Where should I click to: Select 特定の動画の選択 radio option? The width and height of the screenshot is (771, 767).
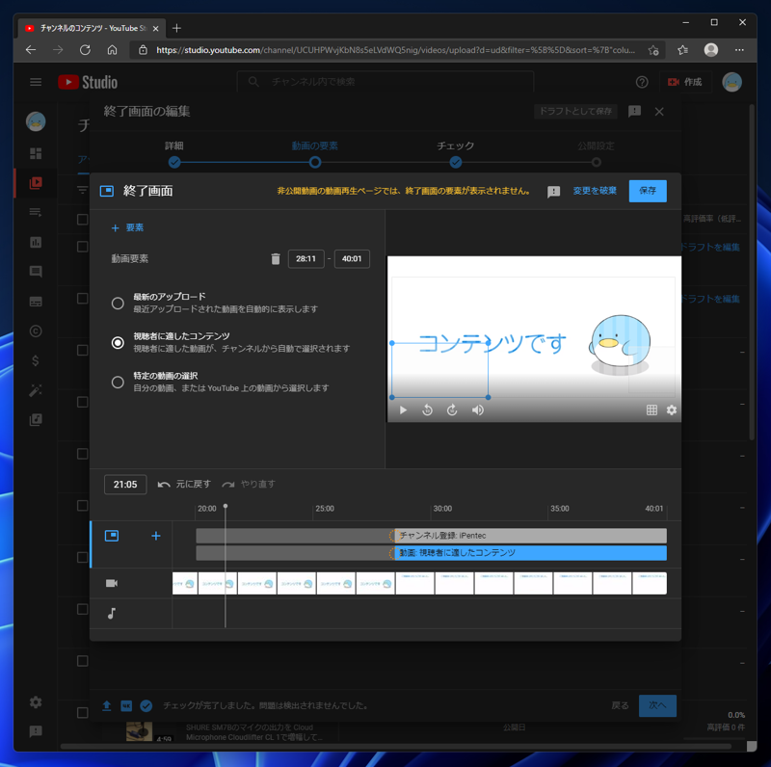118,382
